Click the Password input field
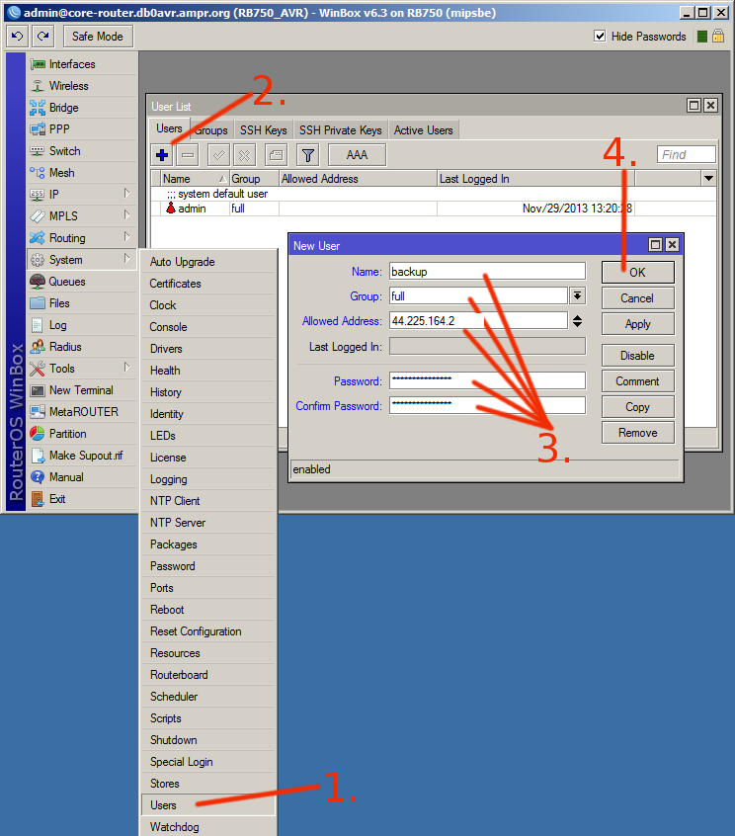 487,380
